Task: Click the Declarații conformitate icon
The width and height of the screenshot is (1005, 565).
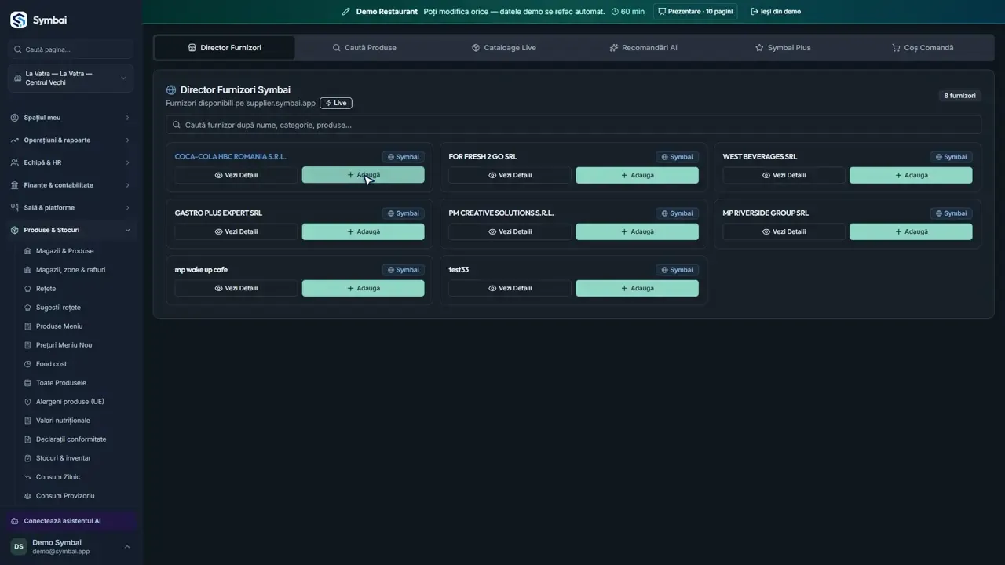Action: coord(28,439)
